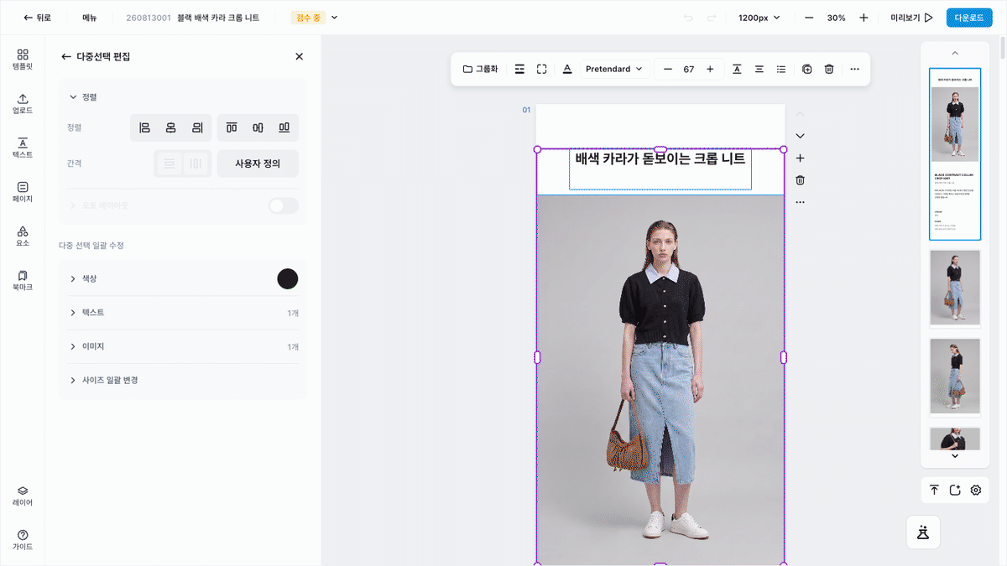The image size is (1007, 566).
Task: Open the Pretendard font dropdown
Action: click(614, 69)
